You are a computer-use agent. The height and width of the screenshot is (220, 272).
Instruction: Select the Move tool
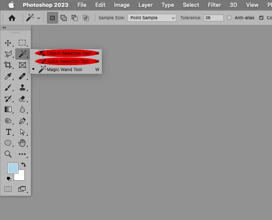pyautogui.click(x=8, y=43)
